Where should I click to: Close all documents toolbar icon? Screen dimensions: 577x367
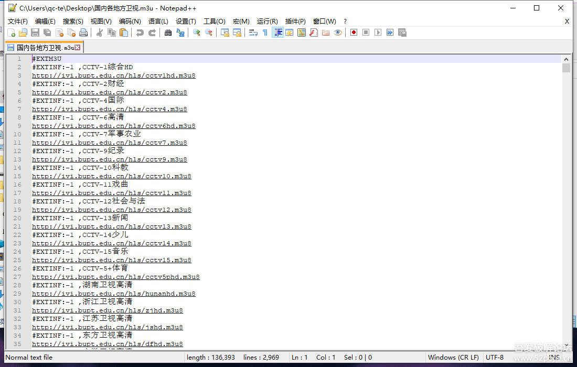click(x=71, y=33)
